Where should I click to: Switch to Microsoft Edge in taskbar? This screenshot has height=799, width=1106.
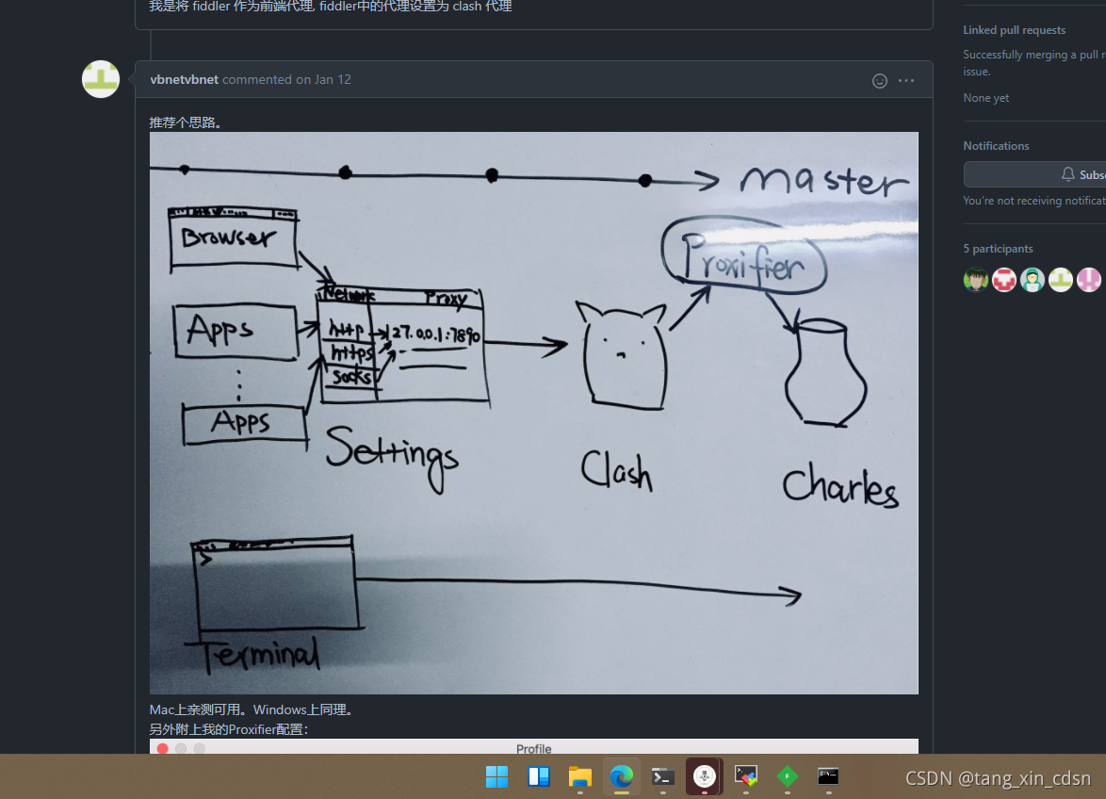(622, 776)
